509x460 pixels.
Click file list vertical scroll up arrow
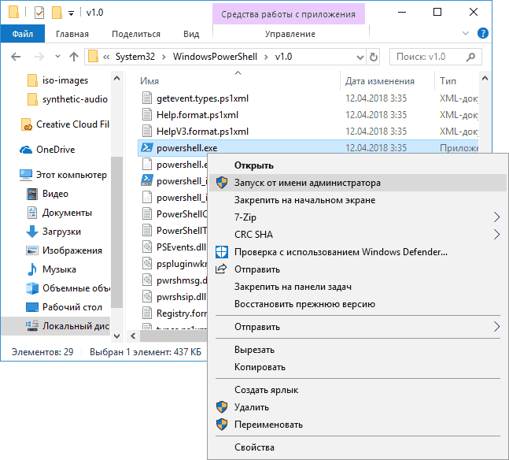tap(485, 78)
